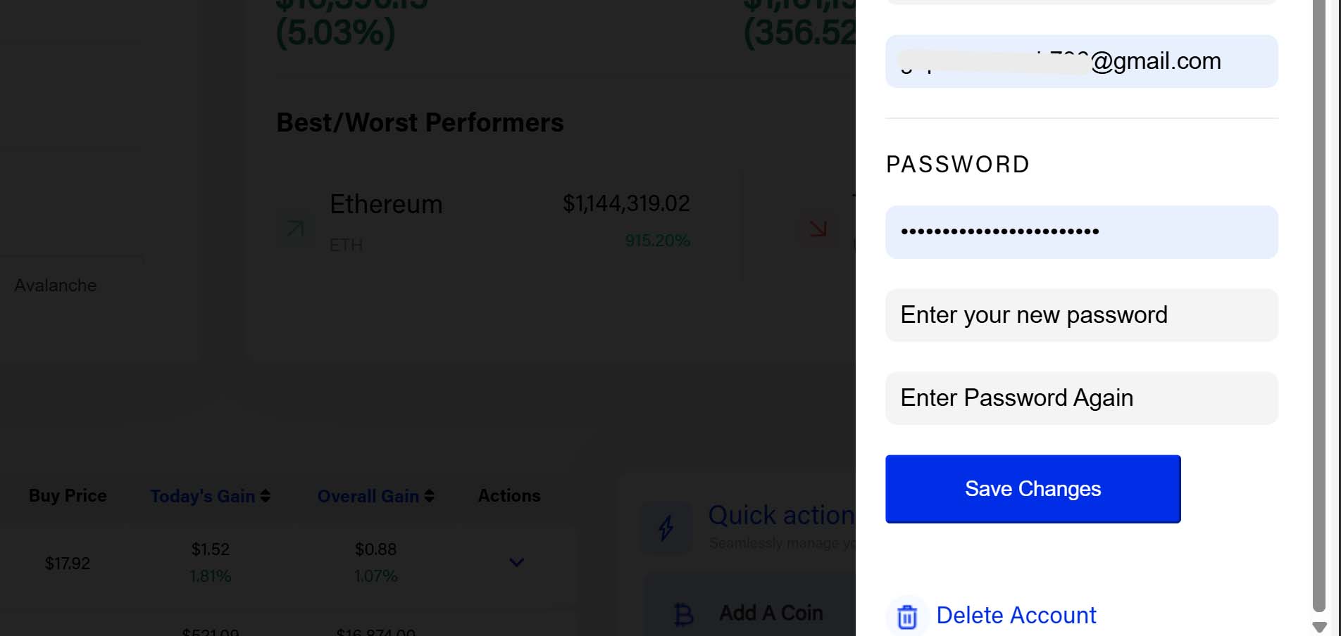Click the lightning bolt Quick actions icon
Viewport: 1341px width, 636px height.
pyautogui.click(x=666, y=528)
